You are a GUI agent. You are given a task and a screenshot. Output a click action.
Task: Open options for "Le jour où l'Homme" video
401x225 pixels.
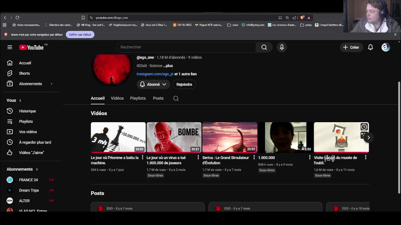pos(143,157)
